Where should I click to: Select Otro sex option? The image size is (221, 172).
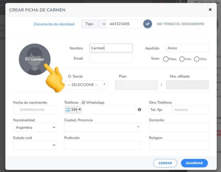pos(197,59)
